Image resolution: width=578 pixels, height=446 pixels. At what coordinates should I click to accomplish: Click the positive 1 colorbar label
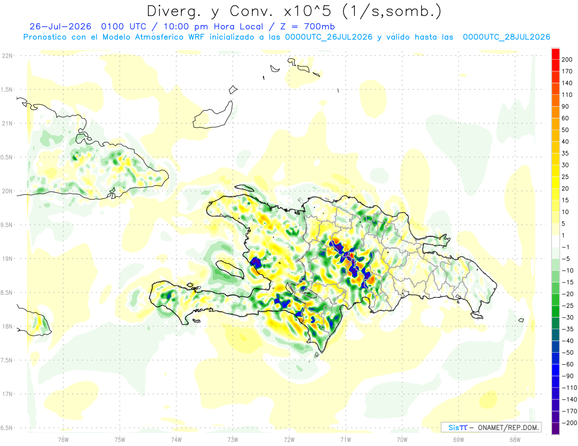point(564,235)
